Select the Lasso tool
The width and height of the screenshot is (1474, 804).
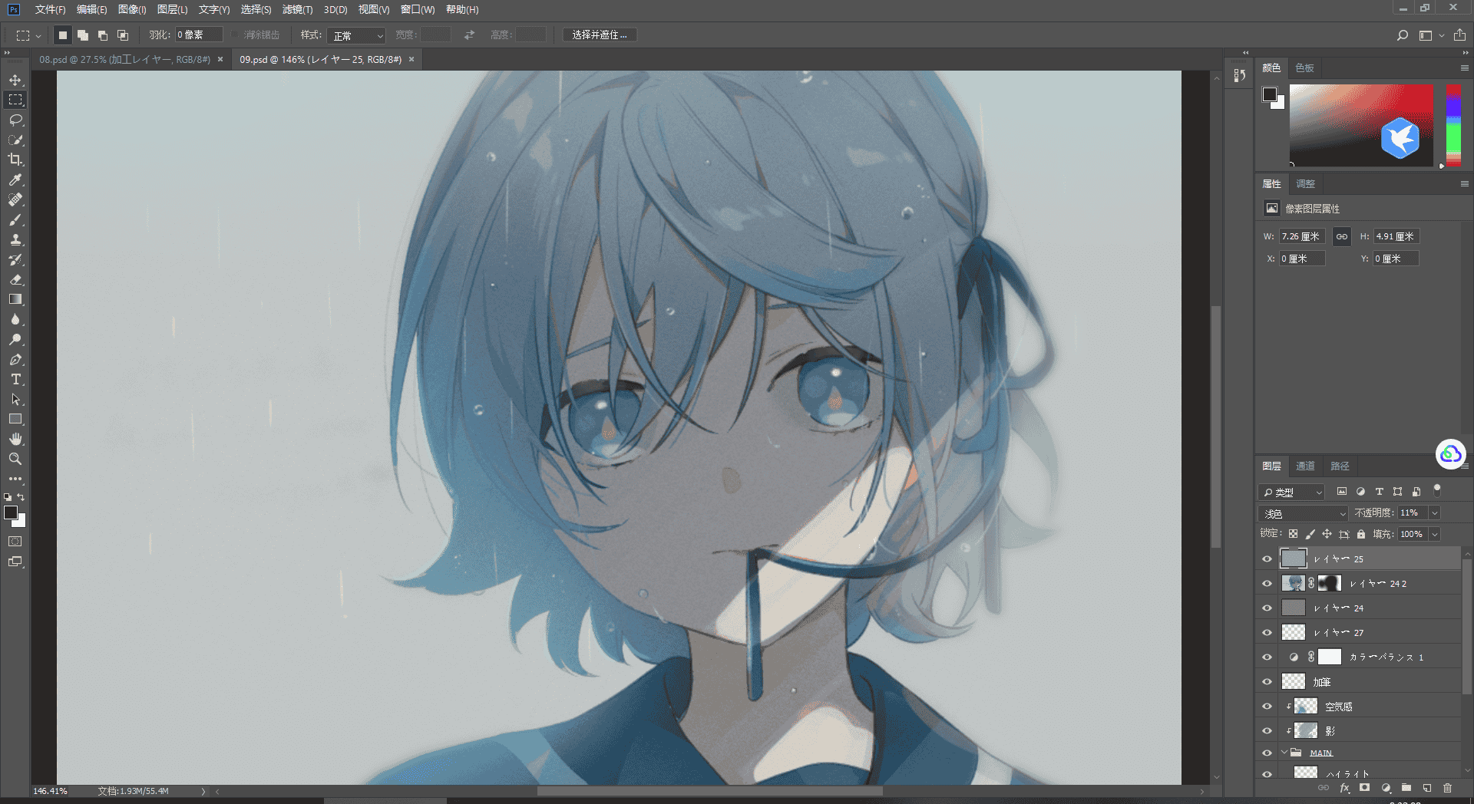click(15, 120)
